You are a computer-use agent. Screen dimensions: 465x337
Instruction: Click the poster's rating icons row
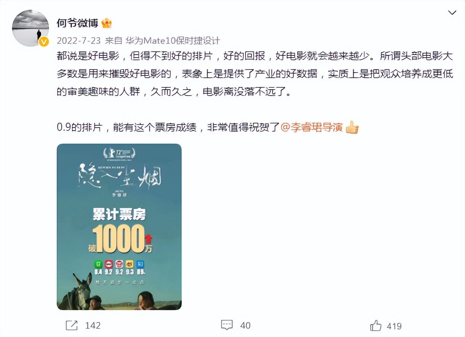coord(119,267)
